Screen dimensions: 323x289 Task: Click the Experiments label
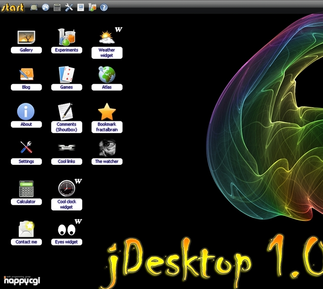click(67, 50)
